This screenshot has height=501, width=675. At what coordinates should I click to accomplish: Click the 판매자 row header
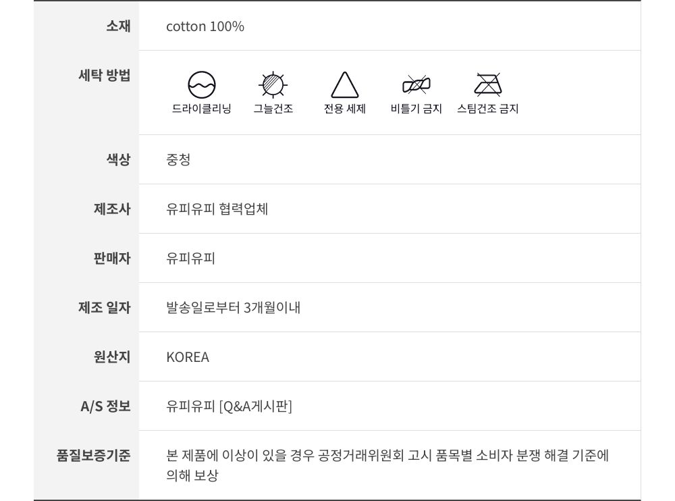[112, 259]
